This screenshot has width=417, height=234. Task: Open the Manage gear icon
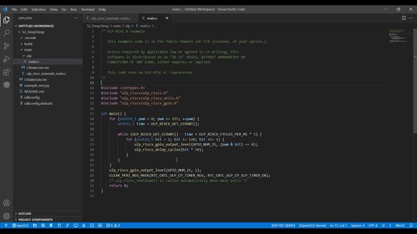[7, 216]
